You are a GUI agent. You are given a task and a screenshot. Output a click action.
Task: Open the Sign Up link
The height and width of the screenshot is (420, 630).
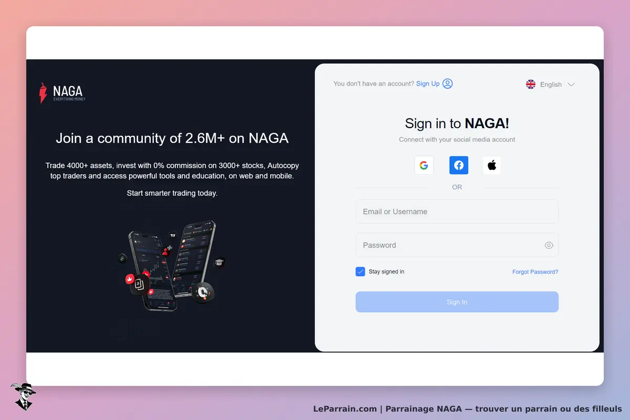click(428, 83)
